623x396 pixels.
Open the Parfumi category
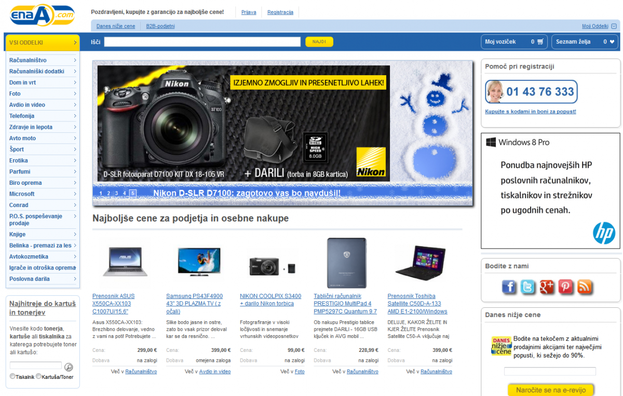point(43,172)
